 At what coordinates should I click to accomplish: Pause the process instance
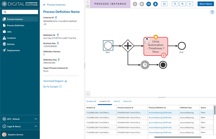(x=148, y=4)
